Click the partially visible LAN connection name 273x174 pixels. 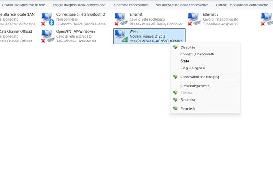[17, 14]
